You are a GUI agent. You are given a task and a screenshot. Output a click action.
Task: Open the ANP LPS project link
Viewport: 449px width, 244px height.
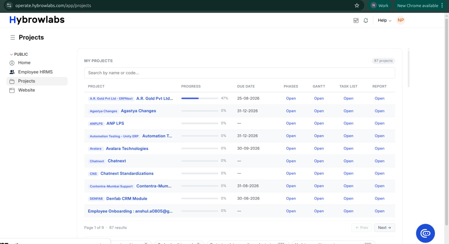(115, 123)
